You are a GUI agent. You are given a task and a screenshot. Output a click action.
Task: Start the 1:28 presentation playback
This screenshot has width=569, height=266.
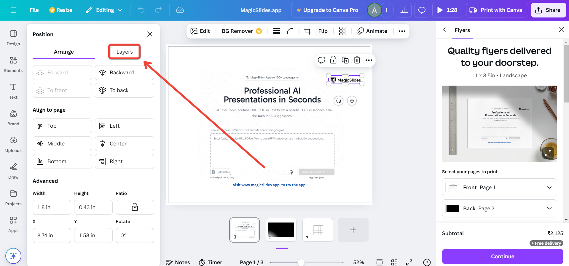click(447, 10)
